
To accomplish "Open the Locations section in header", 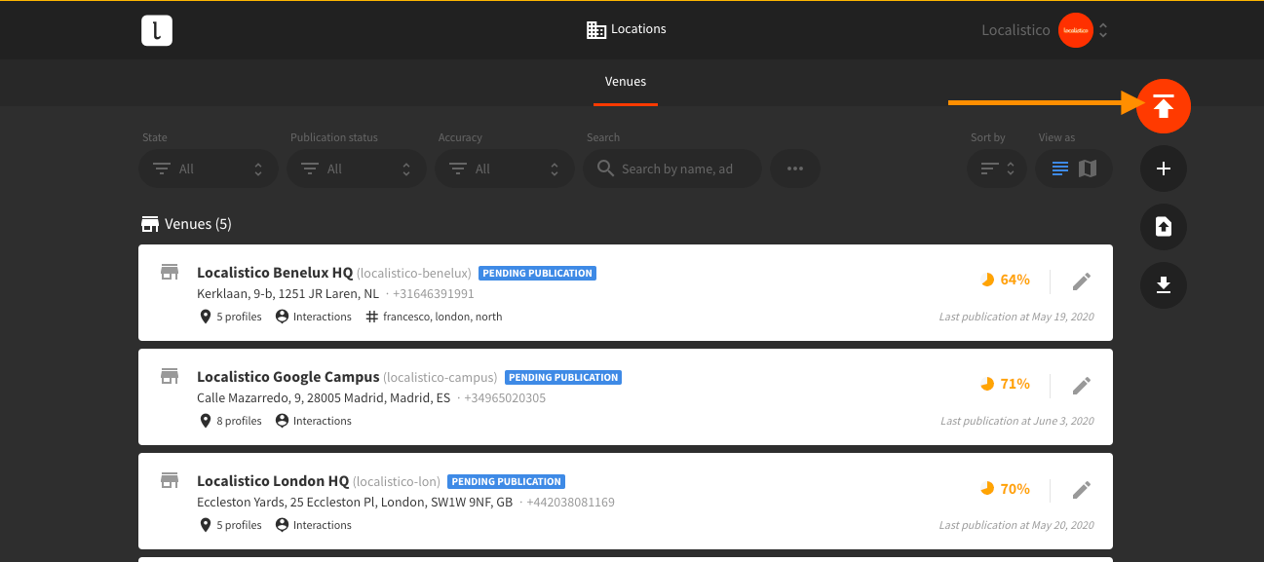I will pos(626,29).
